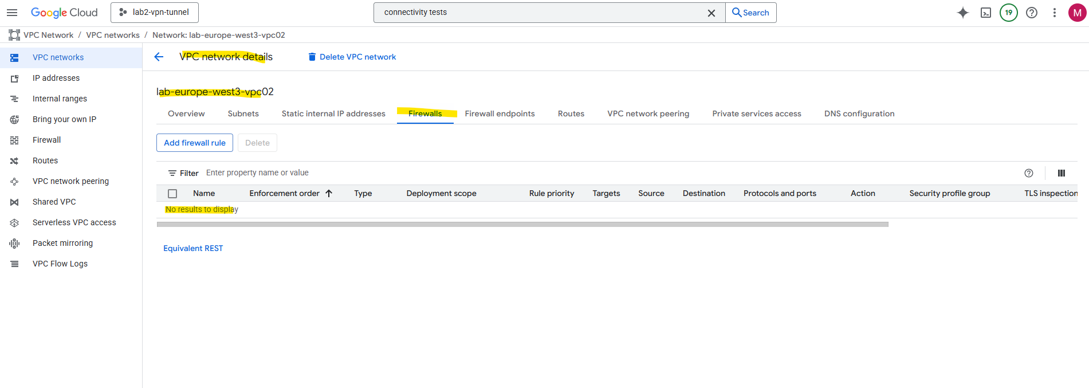The height and width of the screenshot is (388, 1089).
Task: Open the user account avatar menu
Action: [1077, 13]
